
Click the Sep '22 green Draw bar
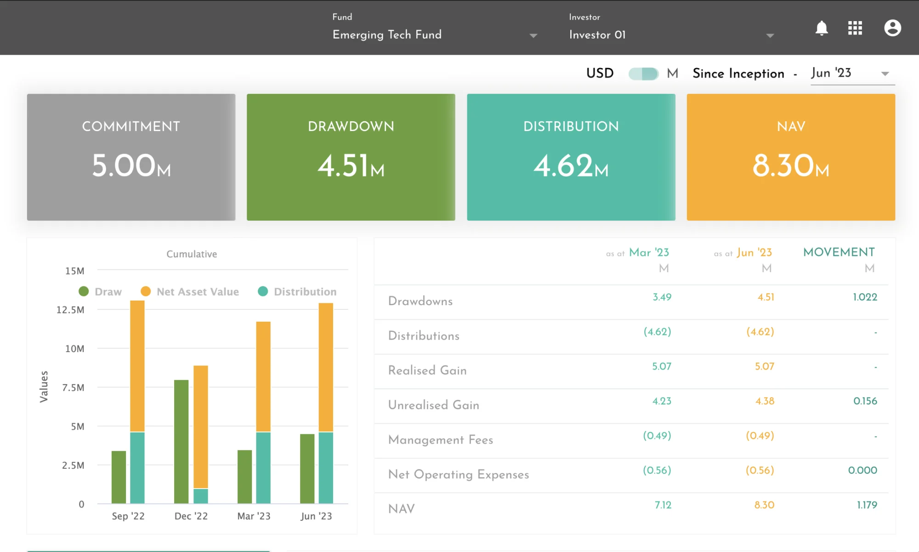(x=119, y=477)
